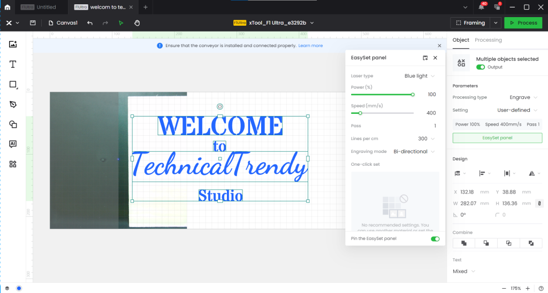Image resolution: width=548 pixels, height=293 pixels.
Task: Toggle the Output switch
Action: click(481, 67)
